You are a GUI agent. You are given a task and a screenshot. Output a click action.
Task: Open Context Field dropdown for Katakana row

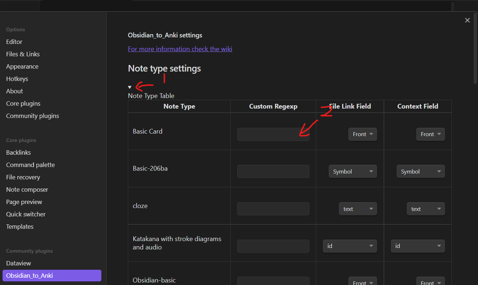click(x=418, y=246)
